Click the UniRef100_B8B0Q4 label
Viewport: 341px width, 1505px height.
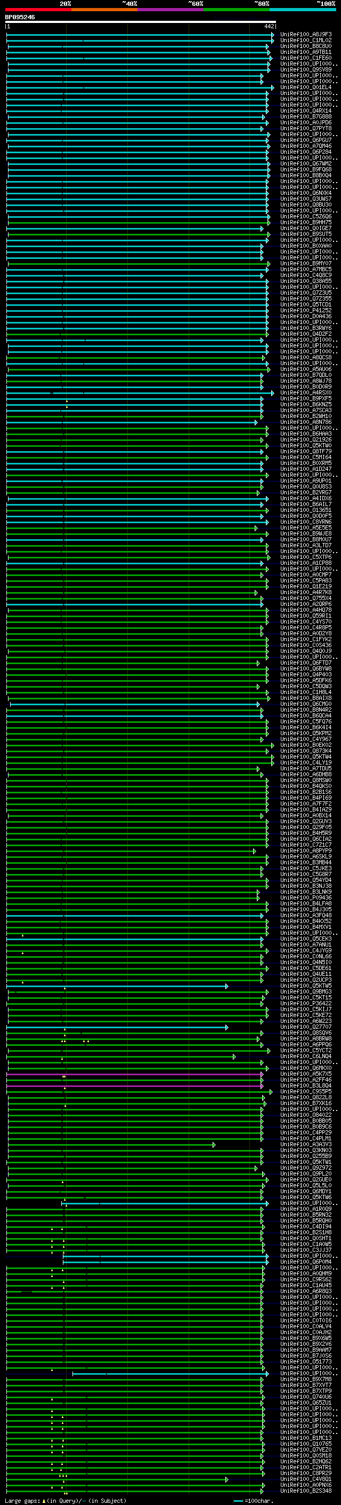point(306,175)
